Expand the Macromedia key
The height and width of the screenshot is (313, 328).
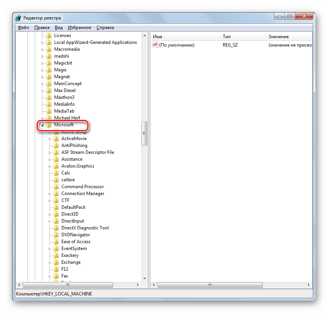pyautogui.click(x=42, y=50)
